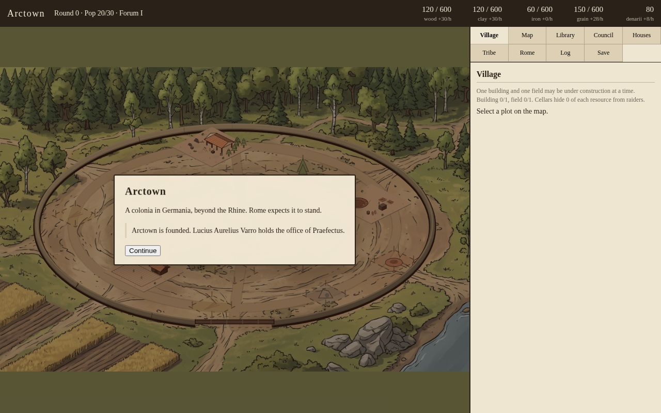View the Log tab
The width and height of the screenshot is (661, 413).
[x=565, y=53]
